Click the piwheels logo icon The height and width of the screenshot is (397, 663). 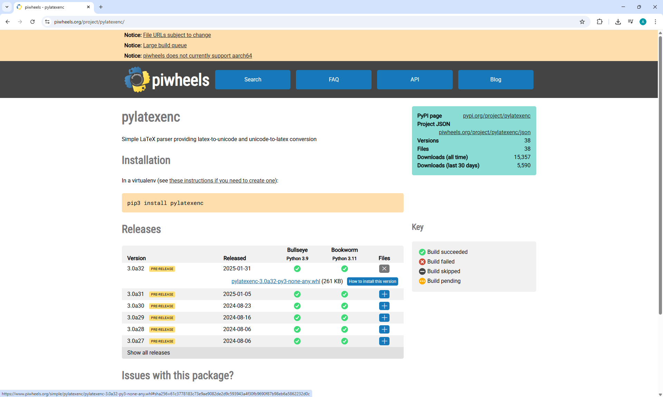(137, 80)
